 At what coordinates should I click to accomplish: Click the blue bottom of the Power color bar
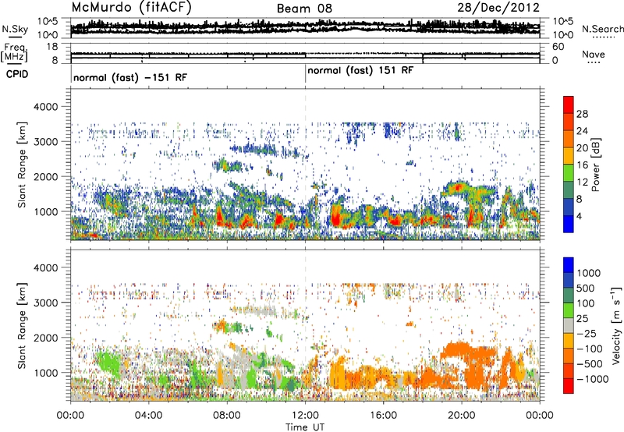[569, 224]
